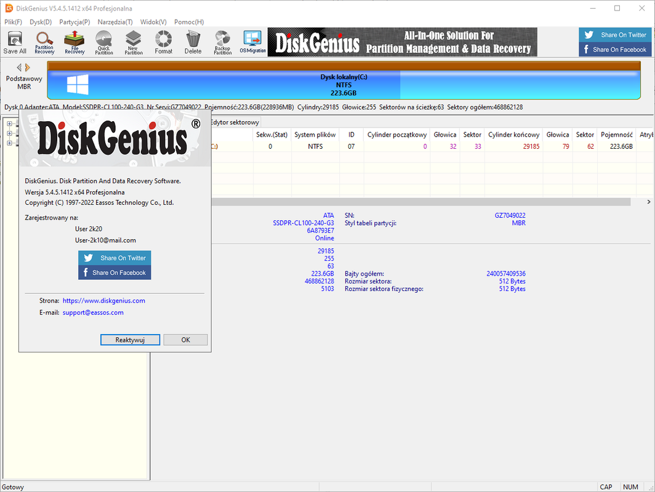
Task: Switch to the Edytor sektorowy tab
Action: coord(235,122)
